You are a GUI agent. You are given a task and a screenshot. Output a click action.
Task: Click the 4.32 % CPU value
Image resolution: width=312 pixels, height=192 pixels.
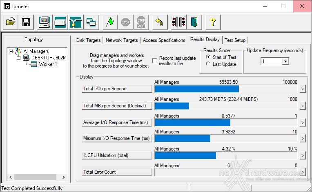point(228,148)
